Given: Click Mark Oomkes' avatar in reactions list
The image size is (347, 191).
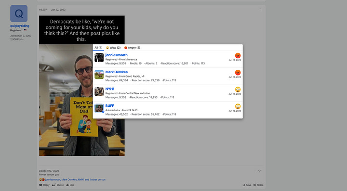Looking at the screenshot, I should tap(99, 75).
